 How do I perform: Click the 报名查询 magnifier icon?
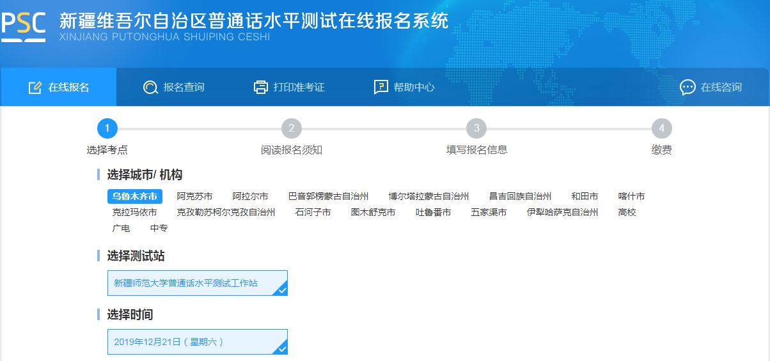tap(150, 88)
